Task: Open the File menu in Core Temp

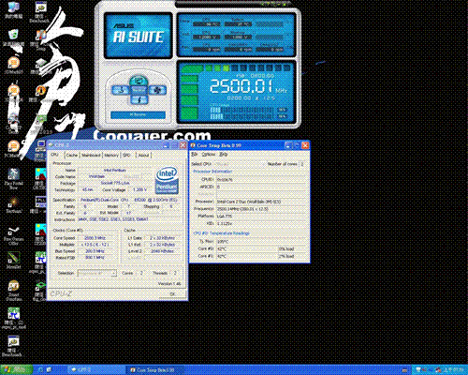Action: click(x=195, y=155)
